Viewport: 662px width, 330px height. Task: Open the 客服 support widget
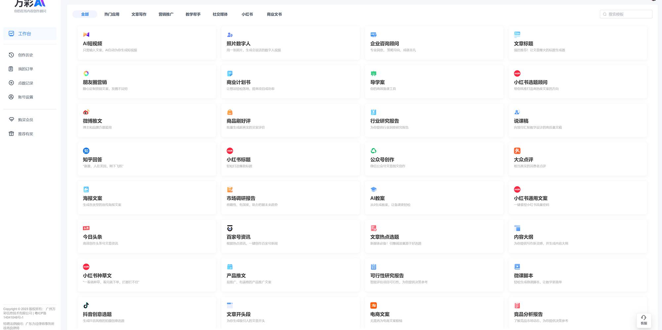coord(643,320)
